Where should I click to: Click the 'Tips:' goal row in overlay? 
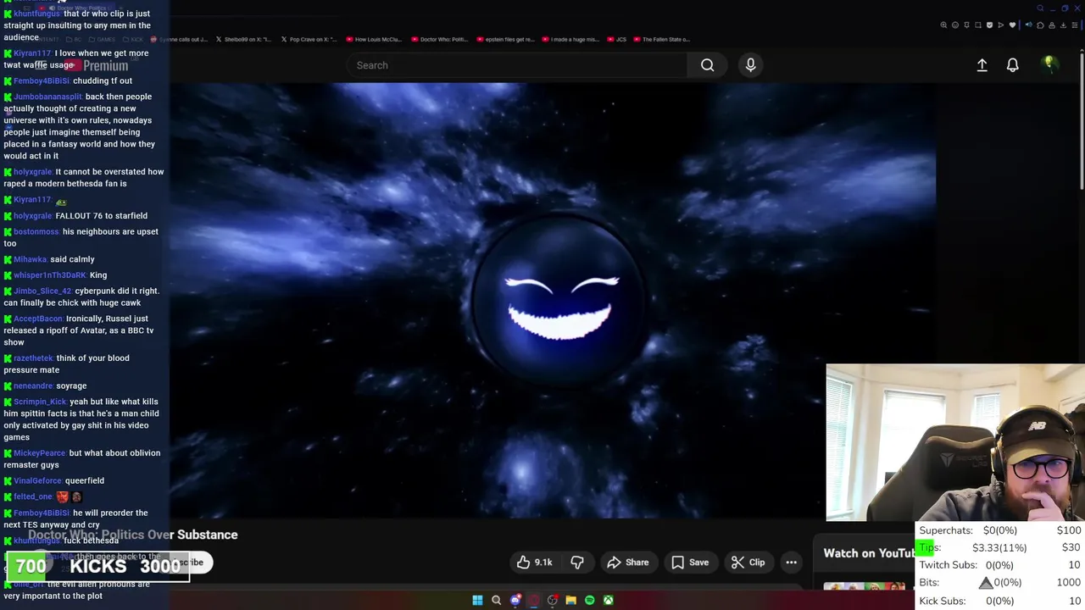pyautogui.click(x=1000, y=547)
